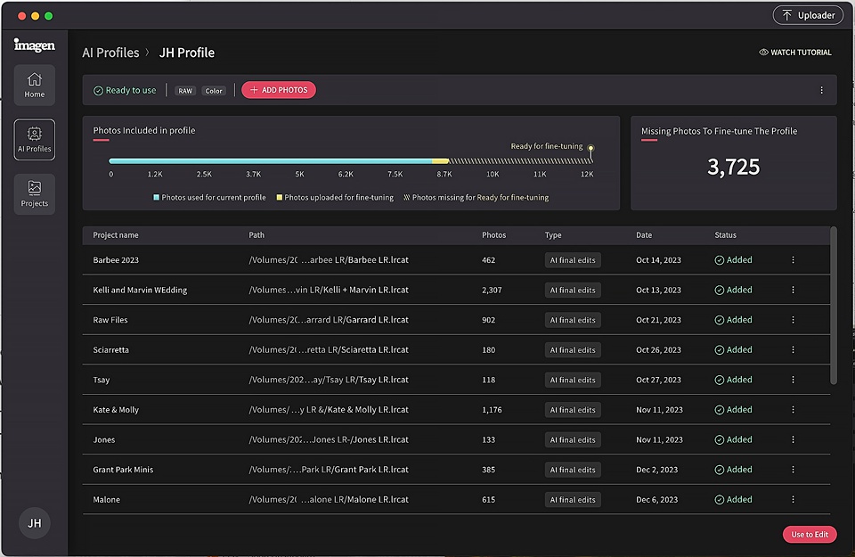
Task: Click the Ready to use status
Action: point(125,91)
